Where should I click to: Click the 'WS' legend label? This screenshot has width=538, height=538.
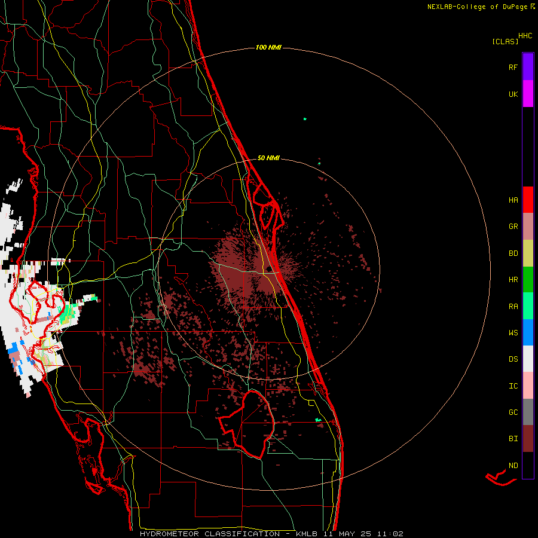(x=513, y=333)
